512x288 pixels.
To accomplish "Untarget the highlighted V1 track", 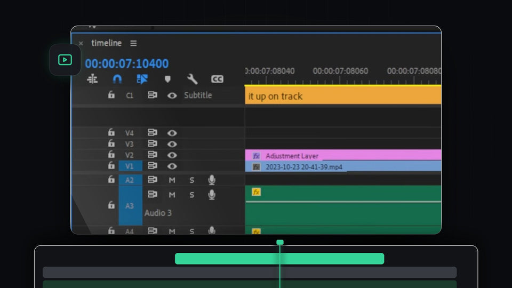I will [x=130, y=166].
